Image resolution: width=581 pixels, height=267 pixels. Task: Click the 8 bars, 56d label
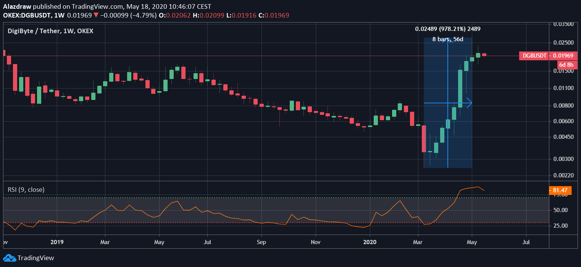(x=447, y=39)
